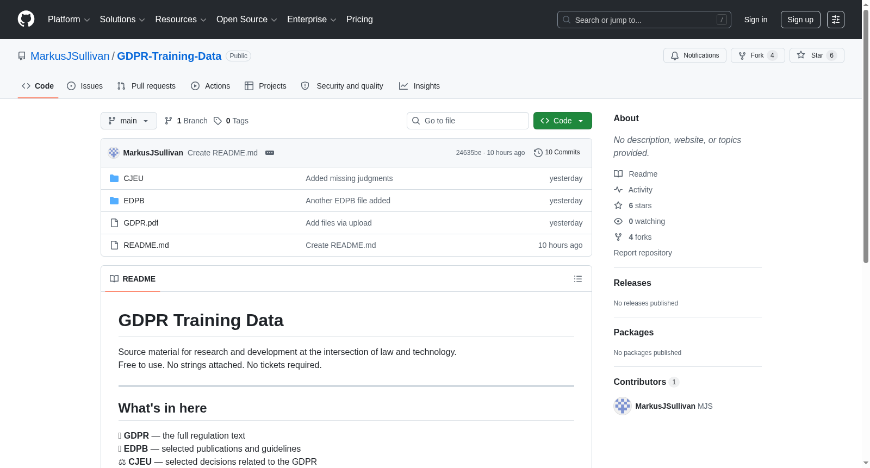Click the Activity pulse icon
870x468 pixels.
pos(618,190)
